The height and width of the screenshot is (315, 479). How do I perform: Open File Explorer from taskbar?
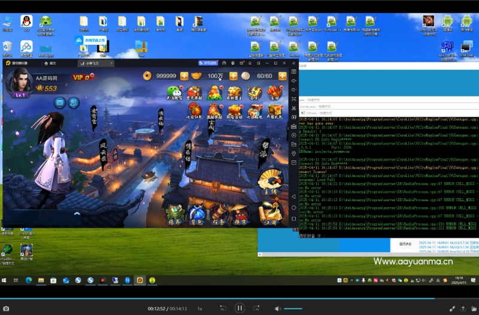(41, 280)
